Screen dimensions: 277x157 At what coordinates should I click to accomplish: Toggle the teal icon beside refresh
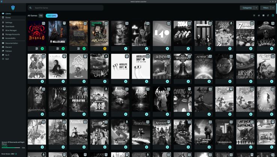(273, 16)
